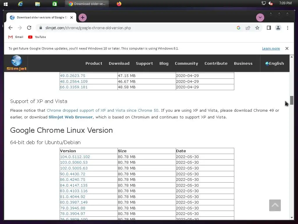Open the YouTube bookmark

[x=37, y=37]
